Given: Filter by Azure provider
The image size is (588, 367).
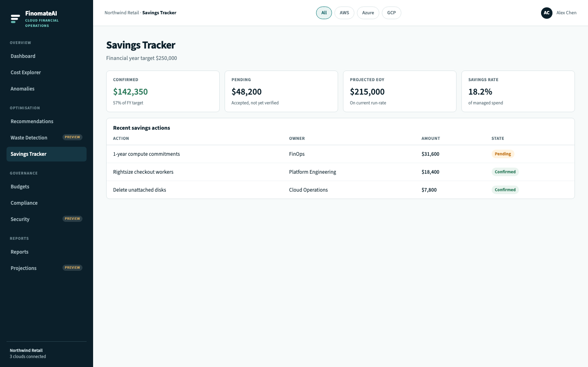Looking at the screenshot, I should coord(368,13).
